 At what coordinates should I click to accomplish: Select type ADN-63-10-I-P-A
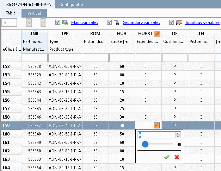(65, 83)
